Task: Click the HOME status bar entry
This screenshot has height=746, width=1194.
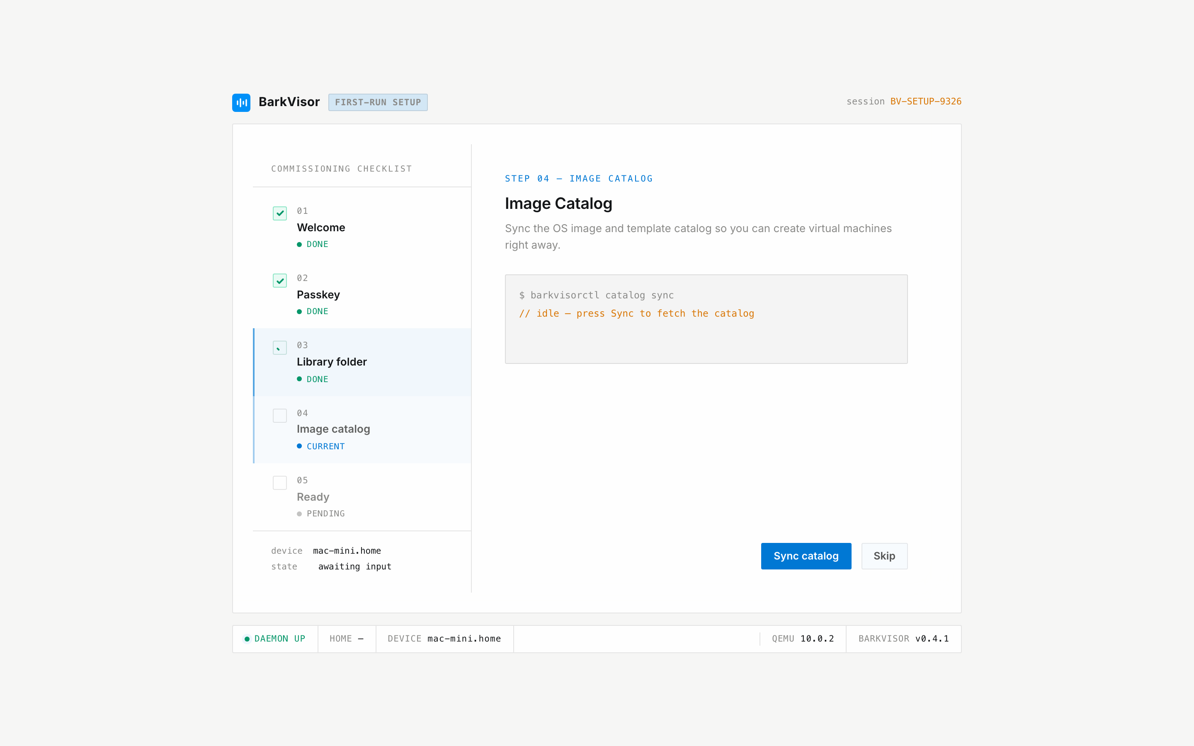Action: click(x=347, y=639)
